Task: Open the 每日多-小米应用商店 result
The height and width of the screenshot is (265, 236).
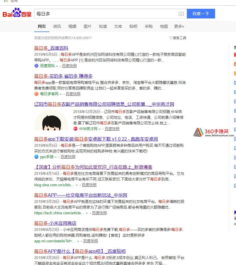Action: (x=55, y=223)
